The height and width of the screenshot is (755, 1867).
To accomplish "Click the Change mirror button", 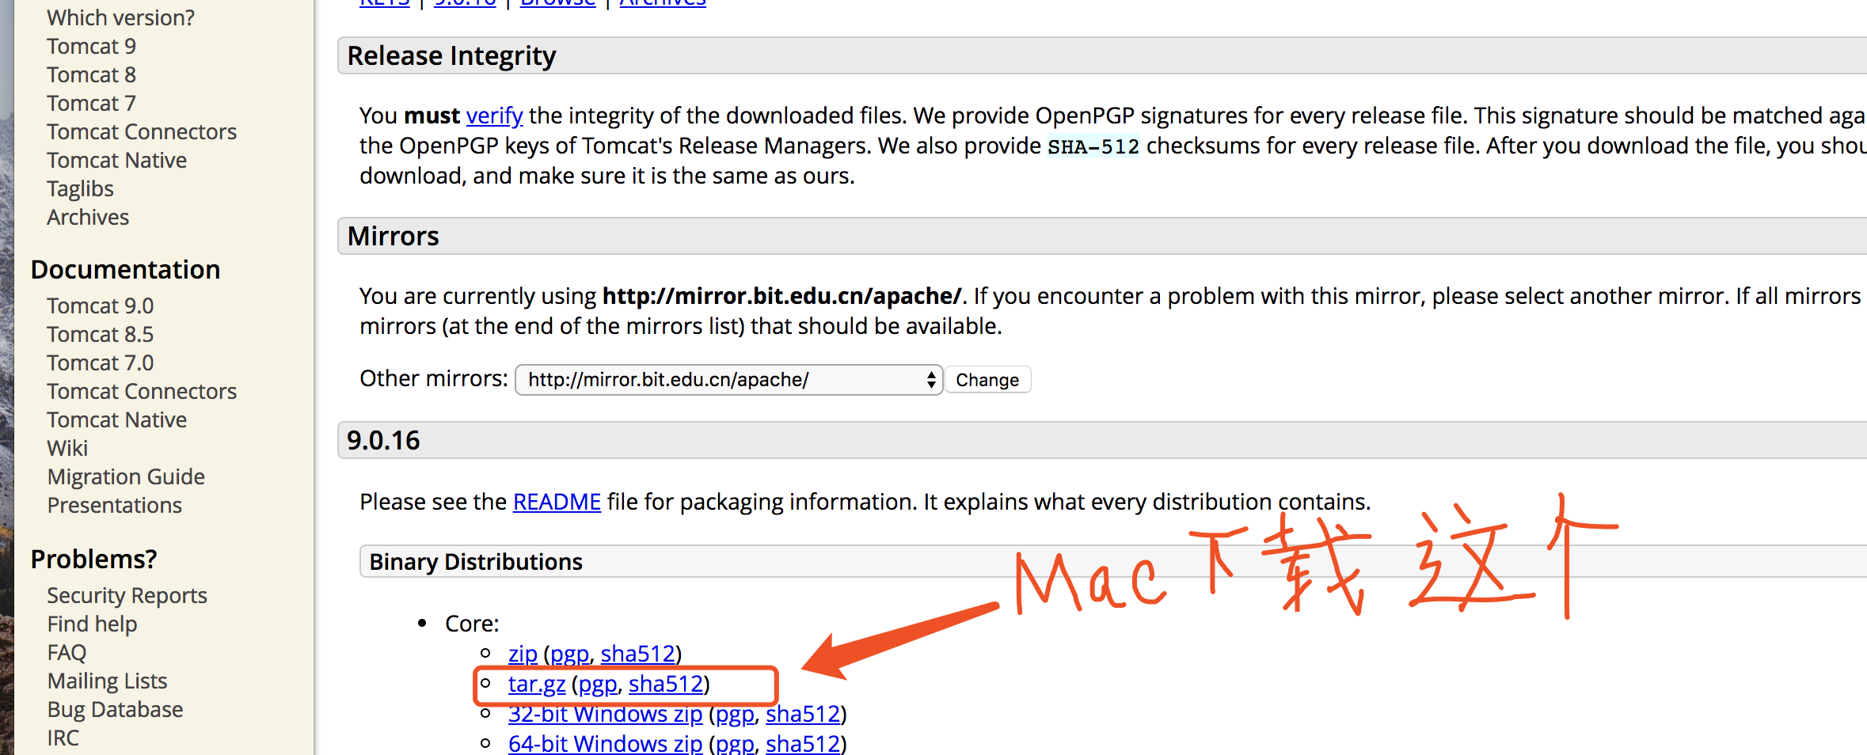I will pyautogui.click(x=987, y=380).
